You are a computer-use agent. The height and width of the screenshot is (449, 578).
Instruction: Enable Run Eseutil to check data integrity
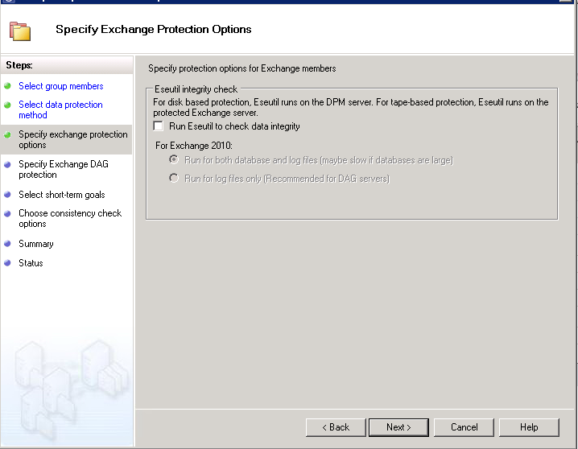[x=158, y=126]
